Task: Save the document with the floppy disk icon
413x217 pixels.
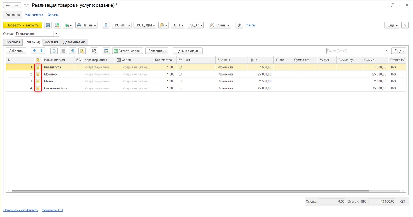Action: (x=48, y=25)
